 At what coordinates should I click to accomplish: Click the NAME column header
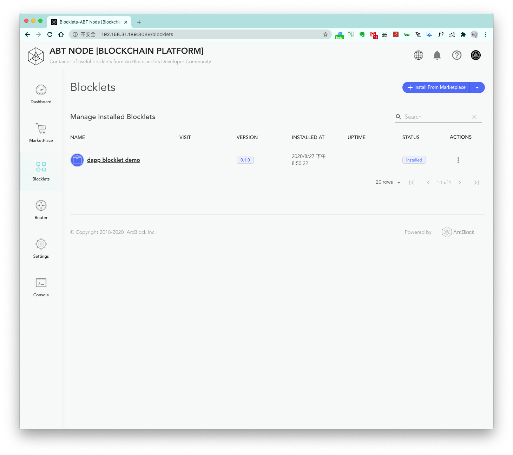[78, 137]
